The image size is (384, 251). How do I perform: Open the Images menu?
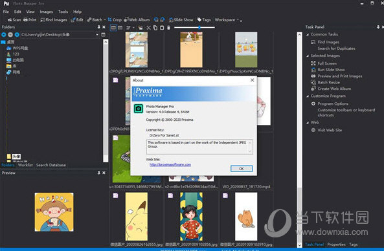(x=46, y=12)
